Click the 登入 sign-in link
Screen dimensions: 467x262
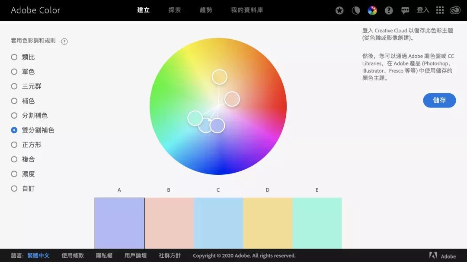[422, 10]
